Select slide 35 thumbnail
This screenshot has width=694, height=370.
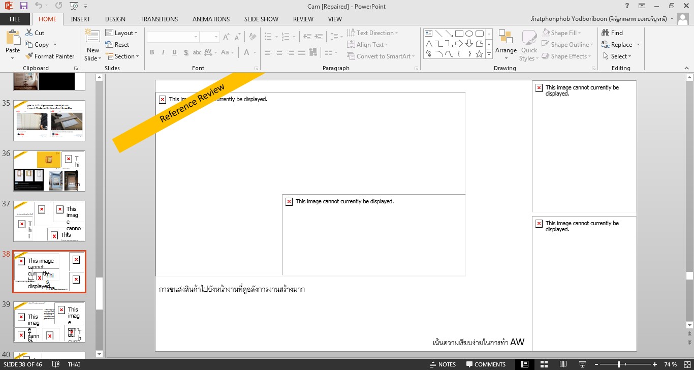49,120
